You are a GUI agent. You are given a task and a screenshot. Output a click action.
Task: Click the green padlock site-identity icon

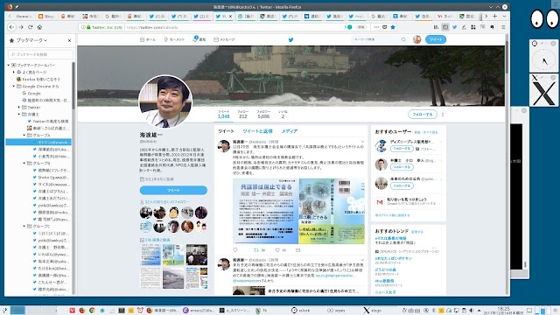click(x=88, y=27)
